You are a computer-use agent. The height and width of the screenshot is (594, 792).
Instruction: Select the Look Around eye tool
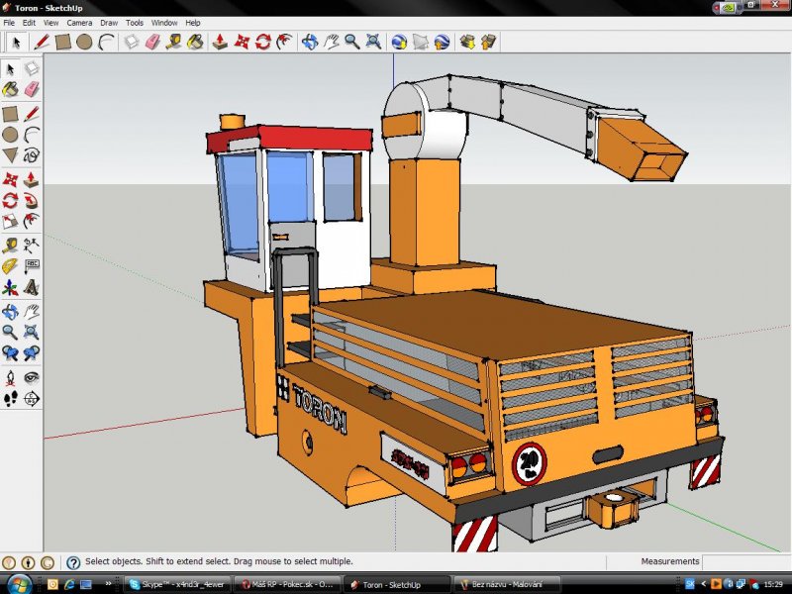32,377
